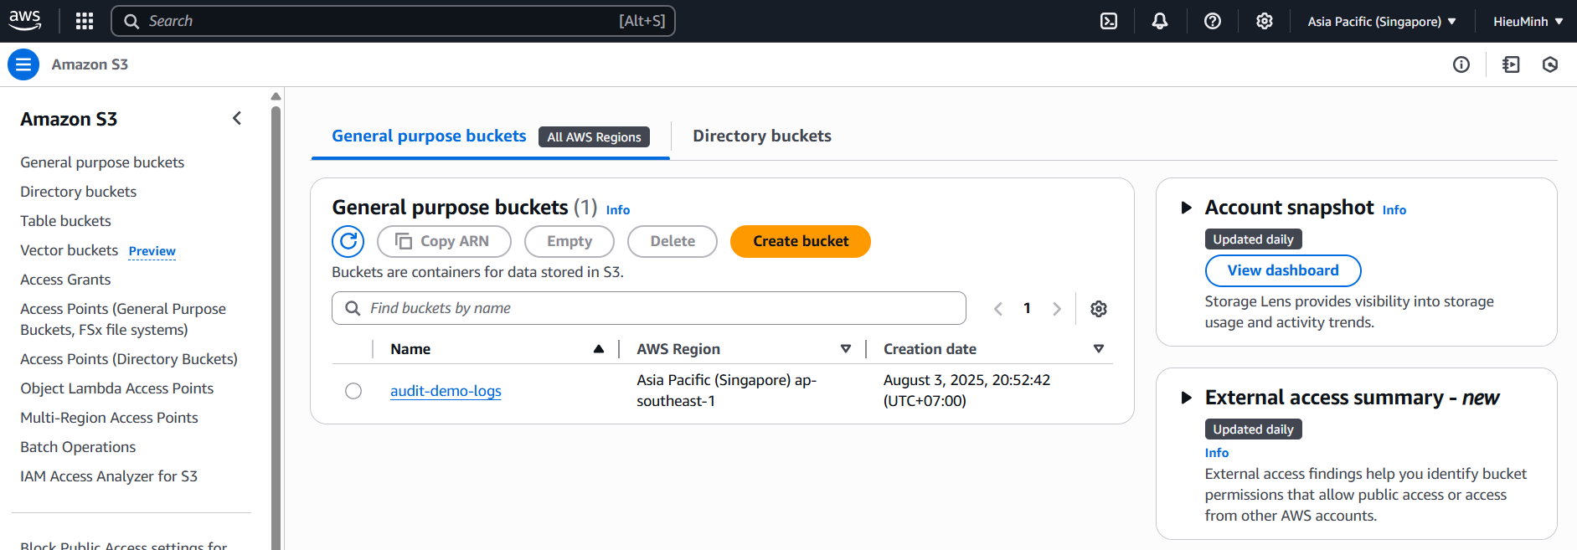Click the AWS Region column header

point(678,349)
